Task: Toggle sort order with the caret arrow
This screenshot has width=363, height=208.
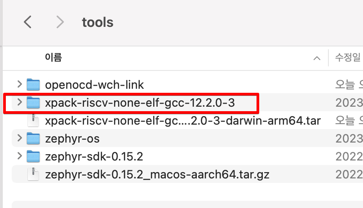Action: (317, 58)
